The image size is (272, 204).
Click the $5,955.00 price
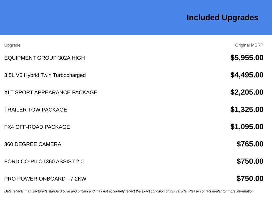247,58
